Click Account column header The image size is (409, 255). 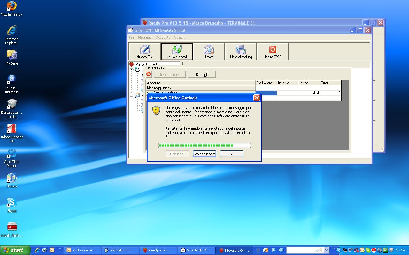pyautogui.click(x=201, y=83)
